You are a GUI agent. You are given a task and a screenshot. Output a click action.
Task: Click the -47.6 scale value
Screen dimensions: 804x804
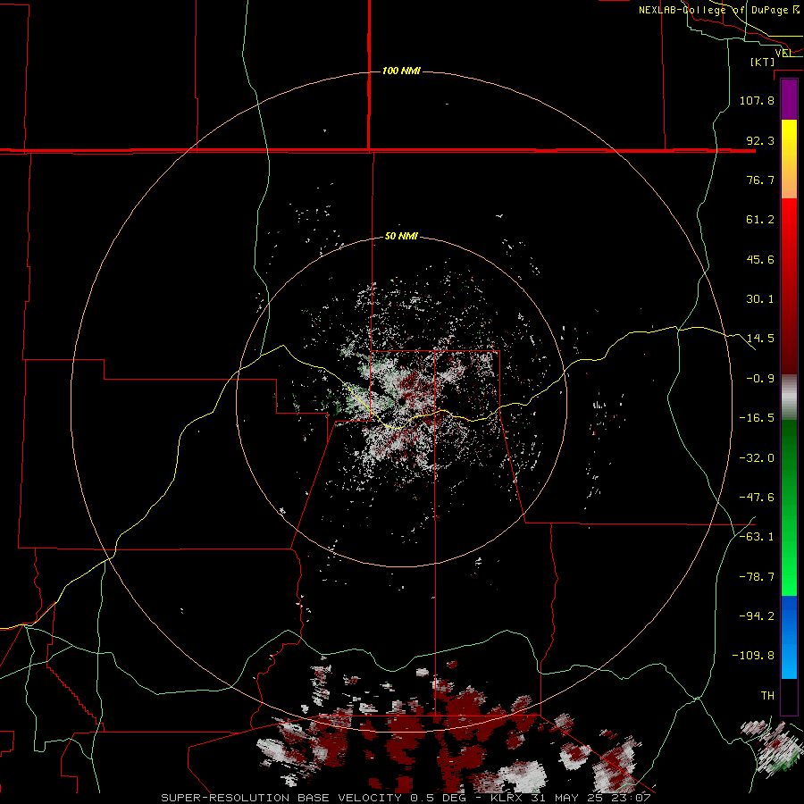pyautogui.click(x=757, y=498)
